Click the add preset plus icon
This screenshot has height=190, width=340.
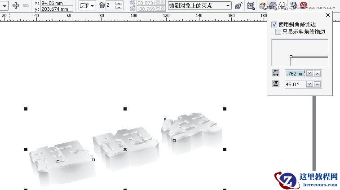pyautogui.click(x=16, y=5)
